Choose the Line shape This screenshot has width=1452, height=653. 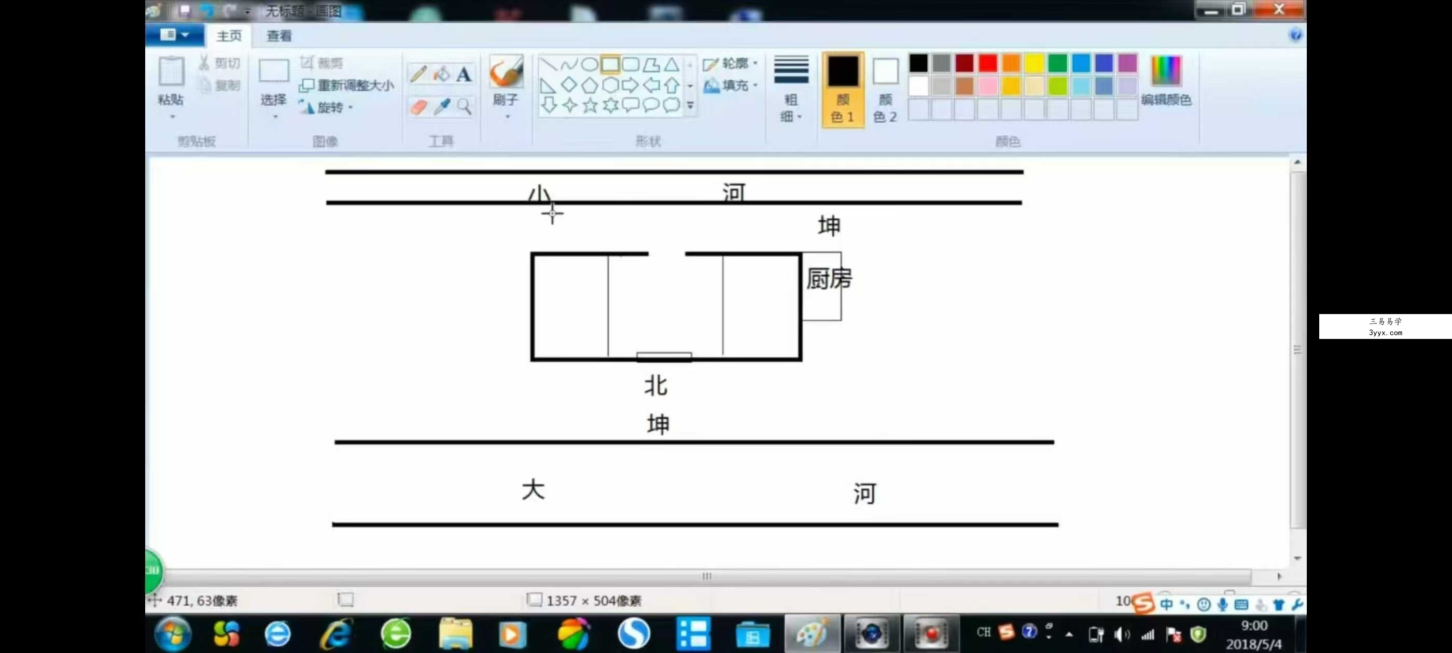[x=549, y=64]
